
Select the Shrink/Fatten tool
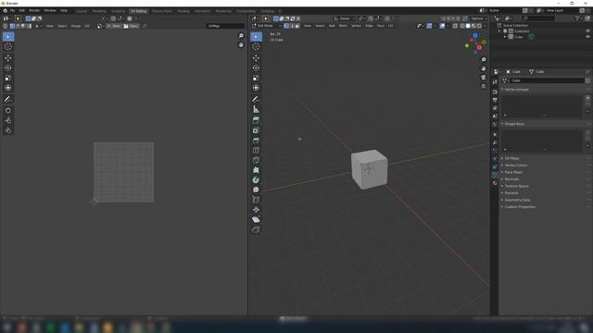tap(256, 210)
